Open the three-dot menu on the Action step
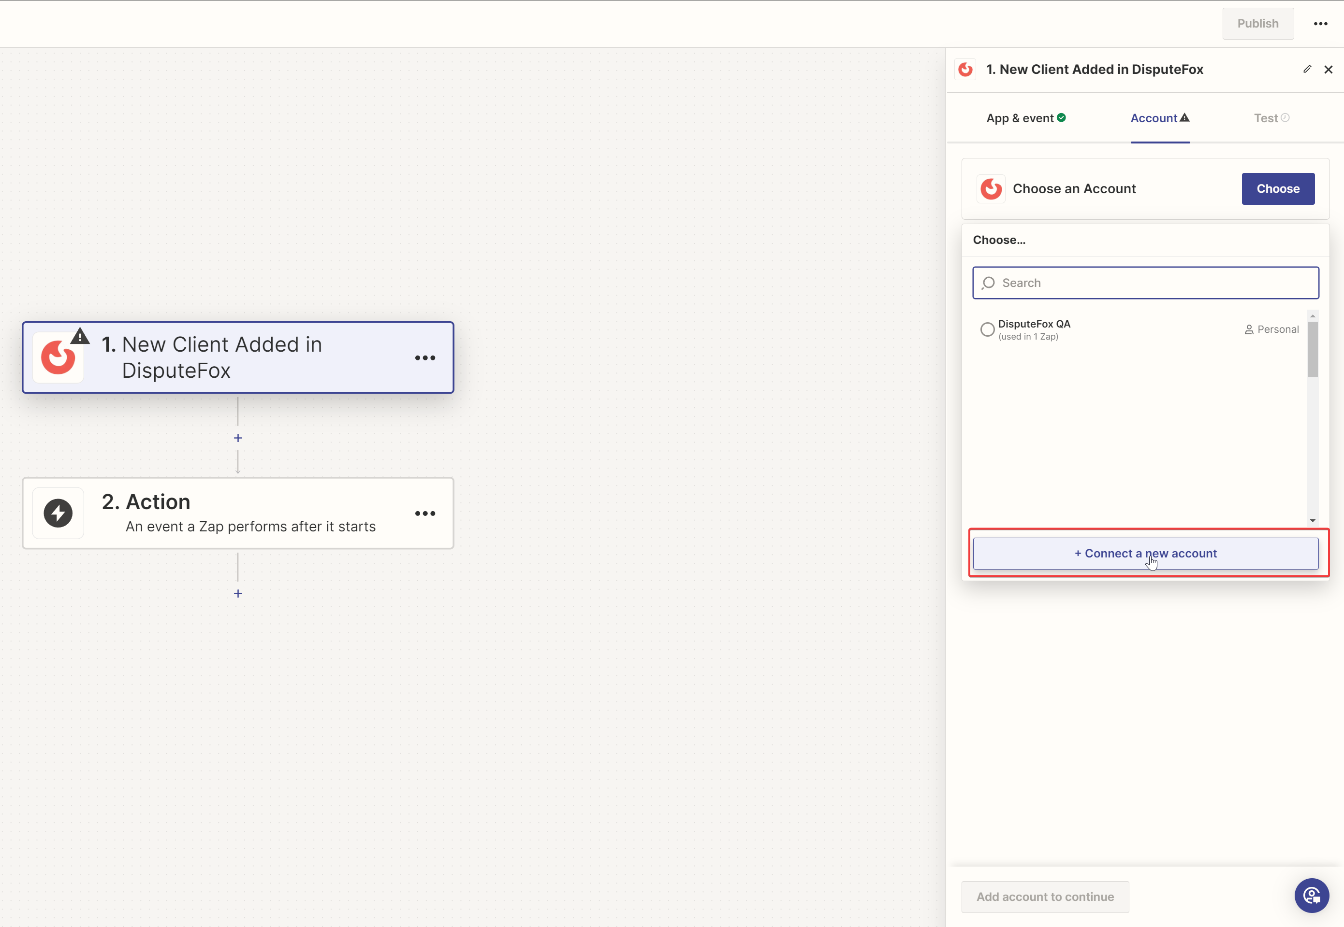This screenshot has width=1344, height=927. pyautogui.click(x=425, y=513)
